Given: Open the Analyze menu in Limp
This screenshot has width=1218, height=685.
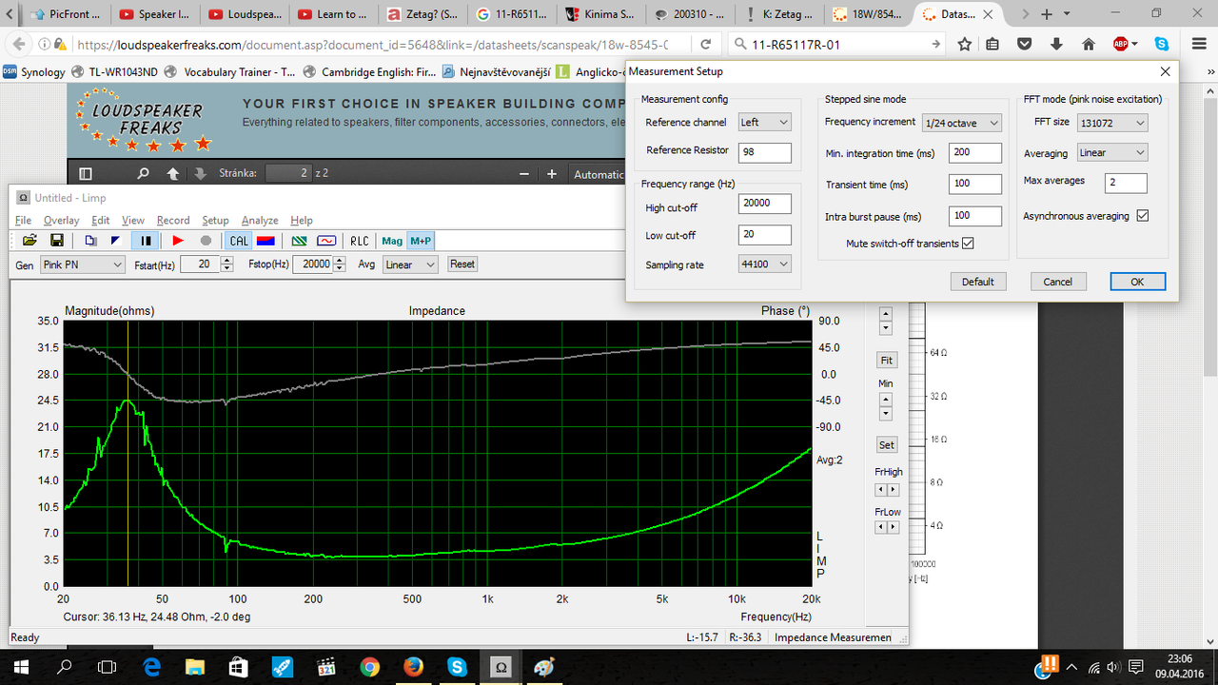Looking at the screenshot, I should point(260,221).
